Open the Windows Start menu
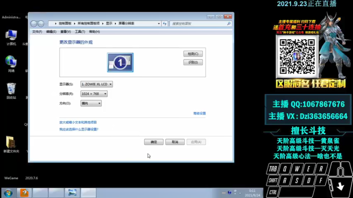The width and height of the screenshot is (353, 198). tap(8, 193)
